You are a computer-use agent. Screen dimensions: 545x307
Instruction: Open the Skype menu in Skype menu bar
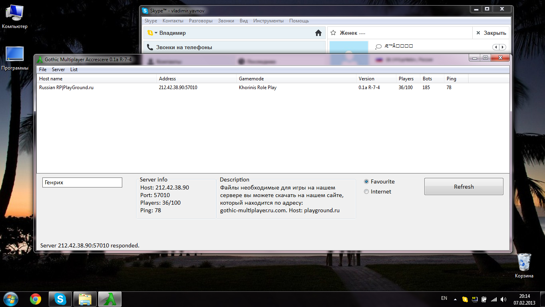coord(151,21)
